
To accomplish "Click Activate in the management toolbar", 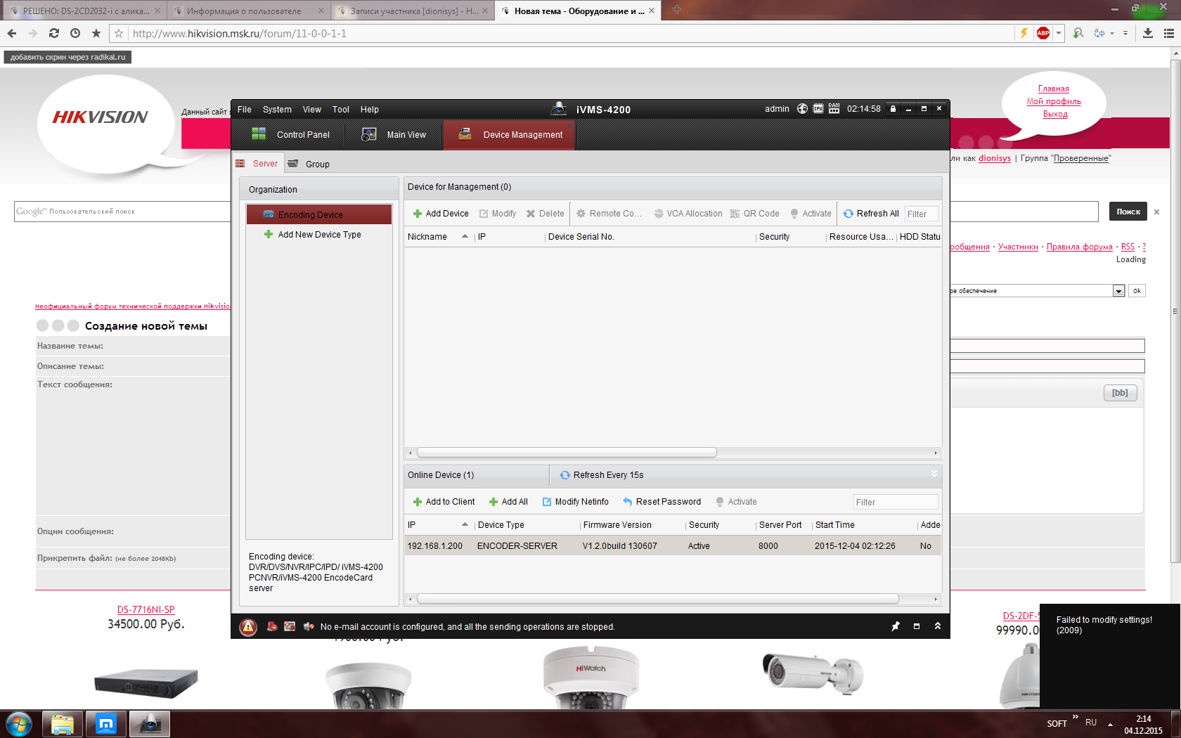I will 811,214.
